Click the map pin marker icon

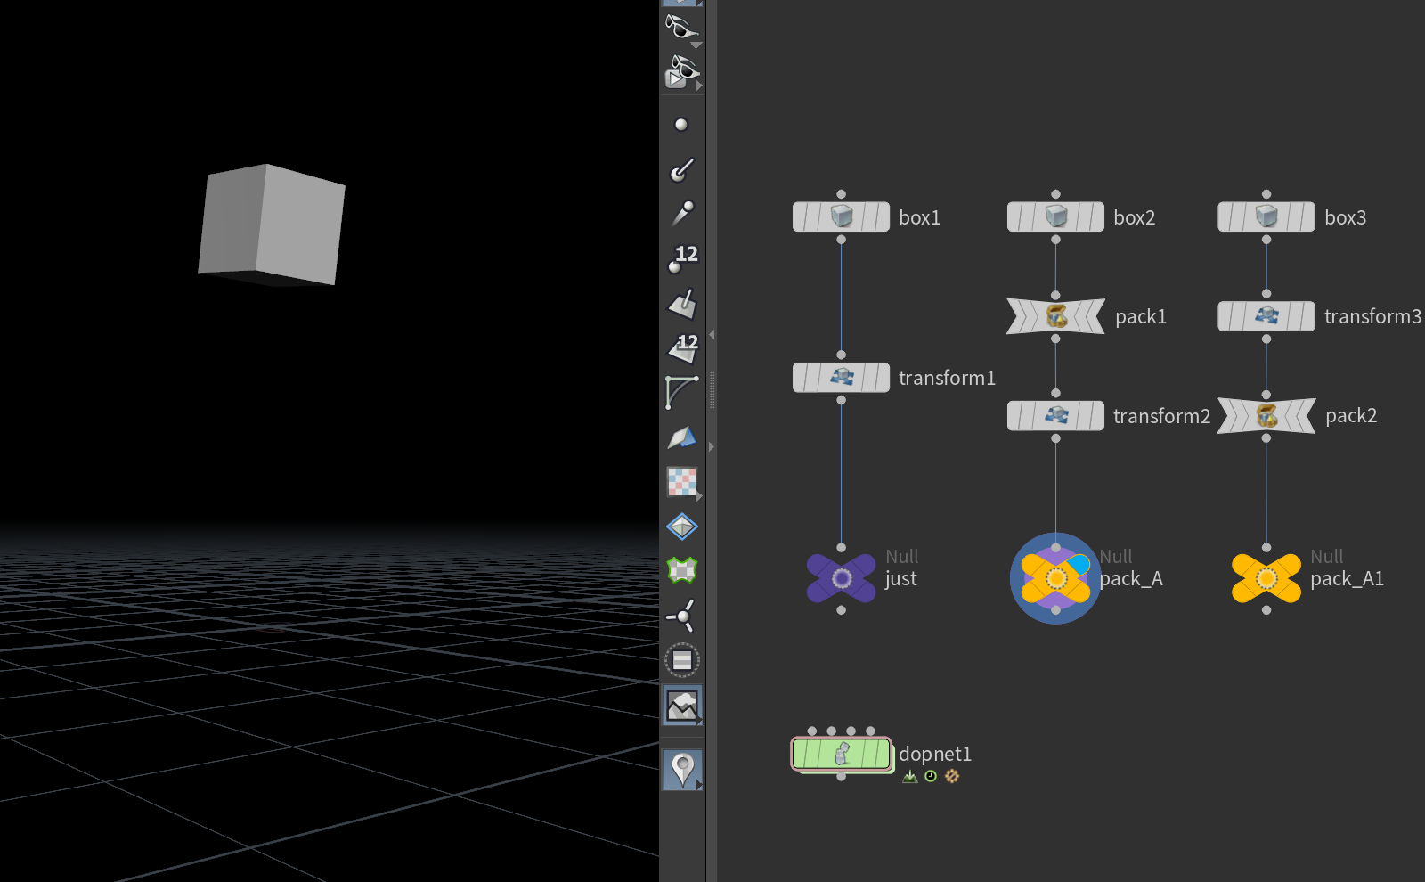point(681,769)
